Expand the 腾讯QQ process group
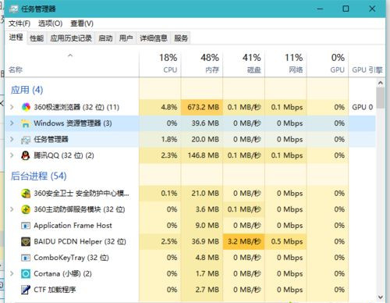 coord(12,155)
